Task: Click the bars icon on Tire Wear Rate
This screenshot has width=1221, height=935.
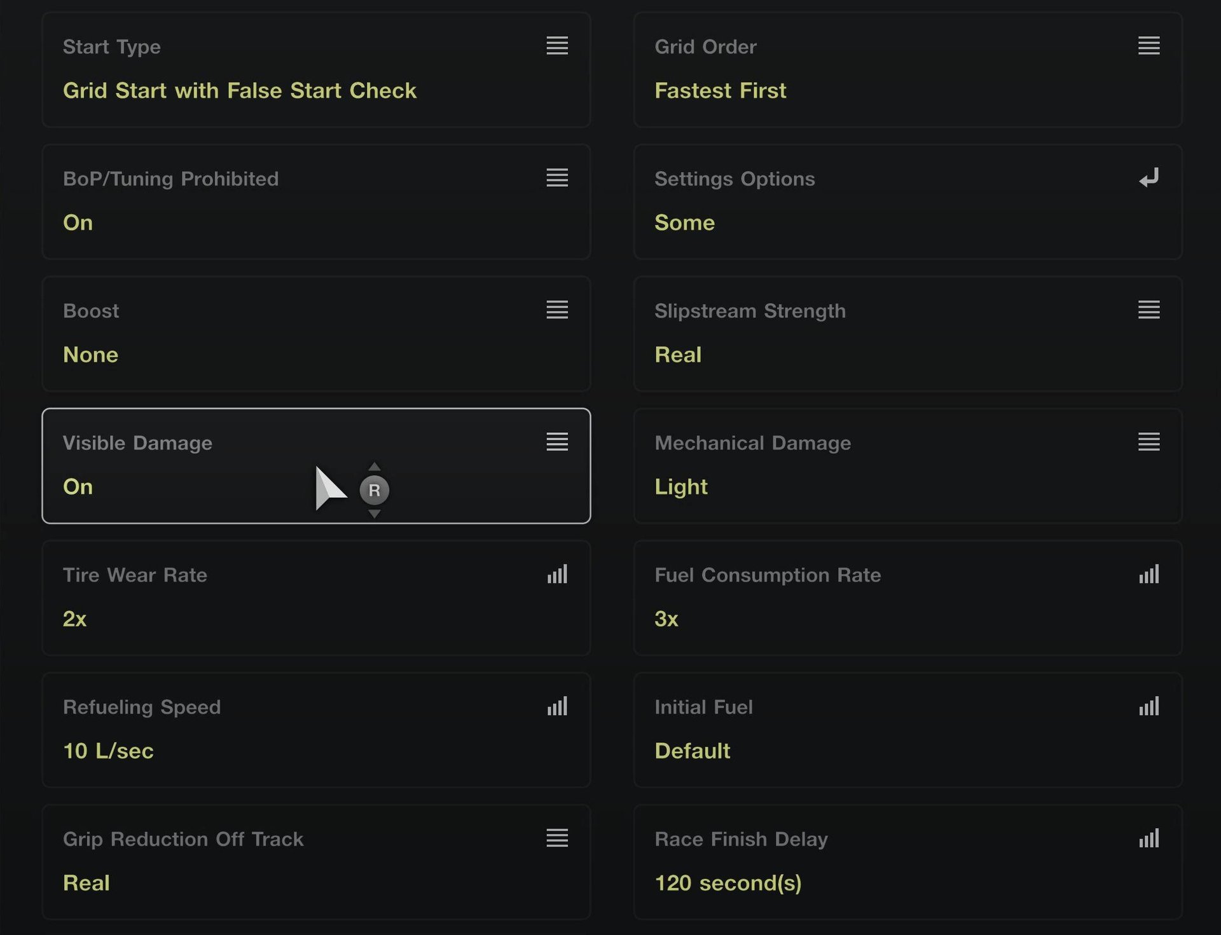Action: pyautogui.click(x=557, y=575)
